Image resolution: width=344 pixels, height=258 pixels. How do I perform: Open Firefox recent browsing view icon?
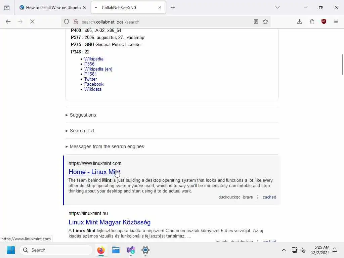coord(7,8)
